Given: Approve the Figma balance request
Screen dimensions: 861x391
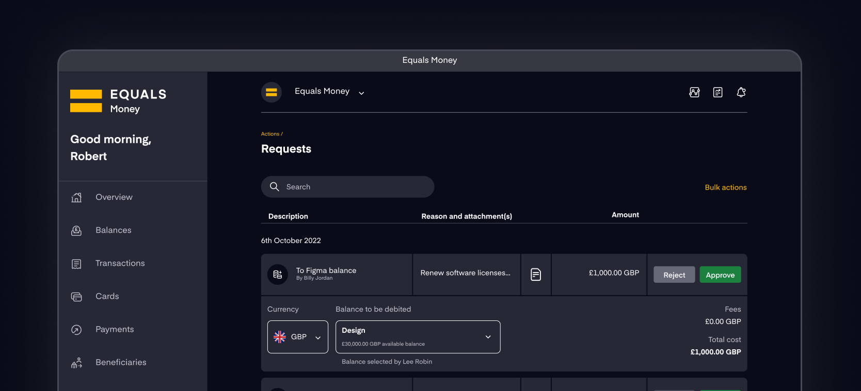Looking at the screenshot, I should coord(720,275).
